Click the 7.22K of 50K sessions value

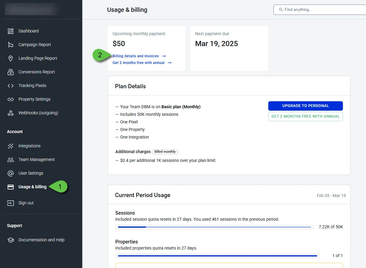[x=331, y=227]
